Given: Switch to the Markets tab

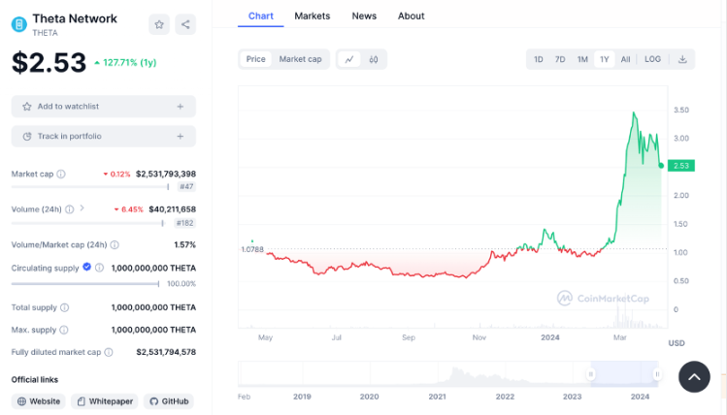Looking at the screenshot, I should 312,16.
